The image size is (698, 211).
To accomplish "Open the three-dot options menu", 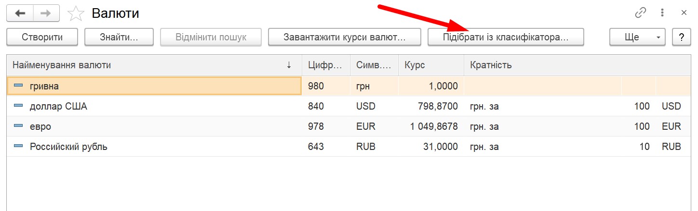I will (x=662, y=13).
